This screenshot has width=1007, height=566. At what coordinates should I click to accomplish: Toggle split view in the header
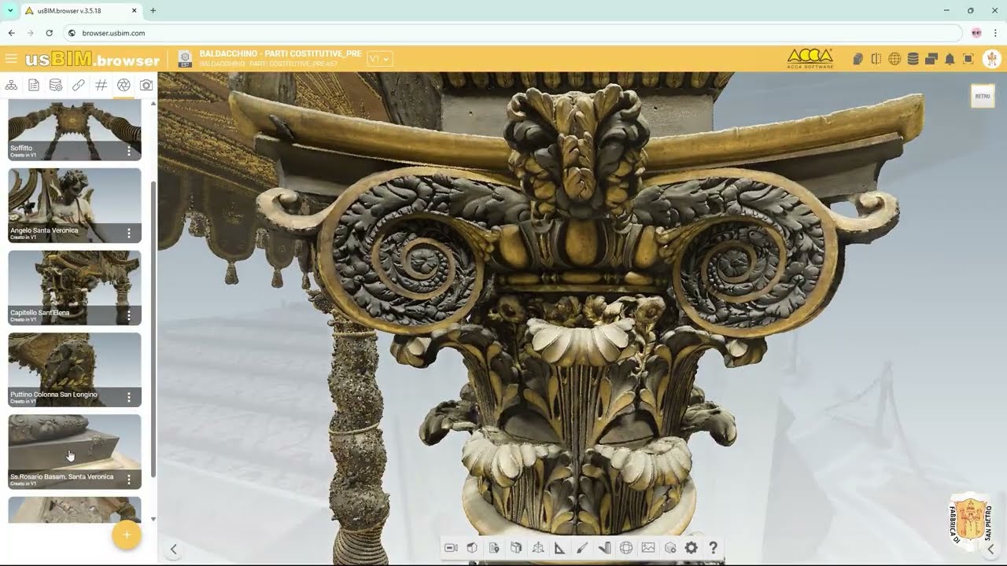[876, 59]
